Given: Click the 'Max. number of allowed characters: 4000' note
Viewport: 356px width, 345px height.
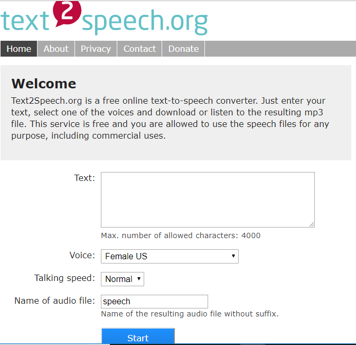Looking at the screenshot, I should pos(181,235).
